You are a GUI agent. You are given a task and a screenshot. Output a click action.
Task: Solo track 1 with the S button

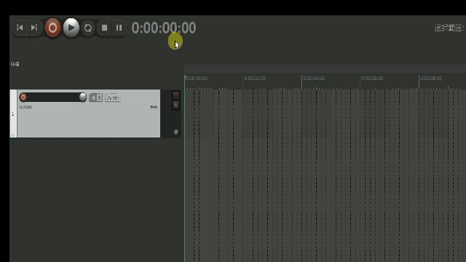(175, 105)
